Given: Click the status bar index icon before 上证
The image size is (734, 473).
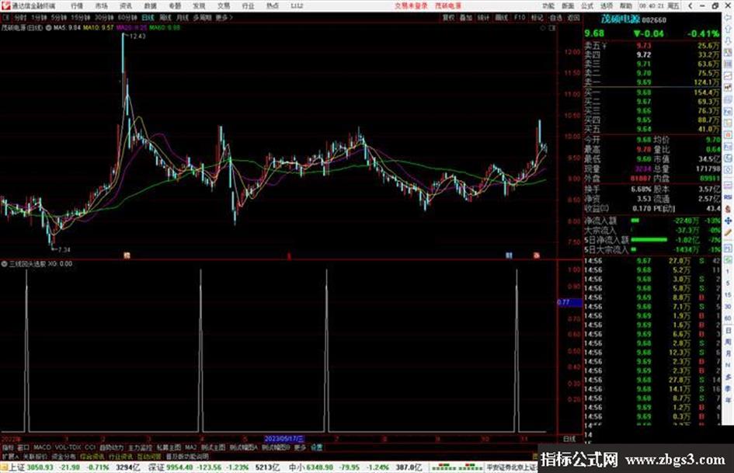Looking at the screenshot, I should pos(4,468).
